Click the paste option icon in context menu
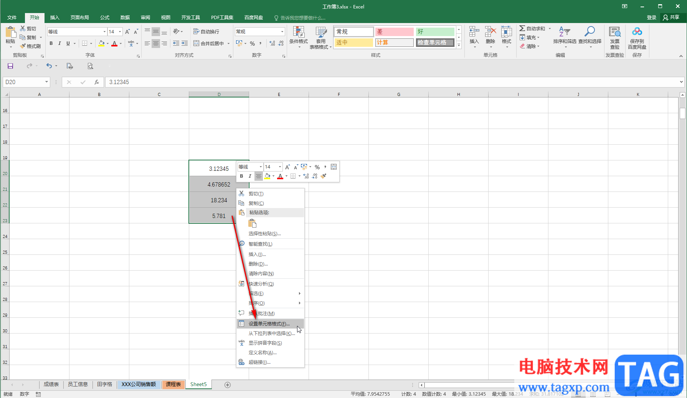Image resolution: width=687 pixels, height=398 pixels. coord(253,223)
